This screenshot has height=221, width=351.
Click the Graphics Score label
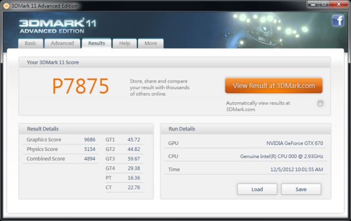point(44,139)
